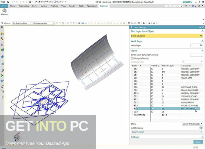Uncheck layer 3 selectable checkbox
The height and width of the screenshot is (149, 205).
(135, 72)
